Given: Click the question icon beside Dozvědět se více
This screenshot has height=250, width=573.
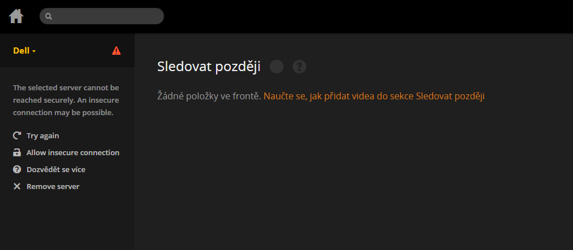Looking at the screenshot, I should tap(17, 169).
